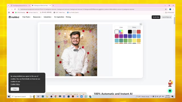Open the apps grid in bookmarks bar
This screenshot has width=182, height=102.
(9, 12)
